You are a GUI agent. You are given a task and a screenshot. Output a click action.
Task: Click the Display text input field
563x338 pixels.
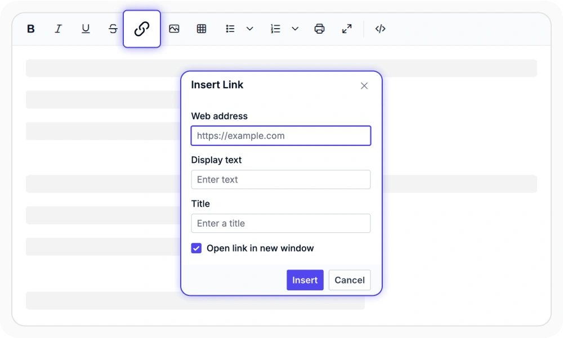point(281,179)
